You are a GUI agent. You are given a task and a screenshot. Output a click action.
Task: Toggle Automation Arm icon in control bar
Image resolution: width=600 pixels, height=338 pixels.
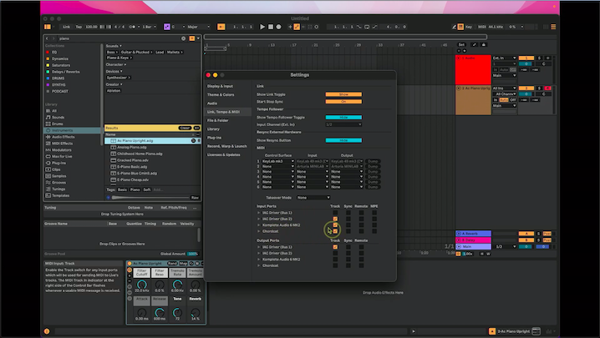point(297,27)
